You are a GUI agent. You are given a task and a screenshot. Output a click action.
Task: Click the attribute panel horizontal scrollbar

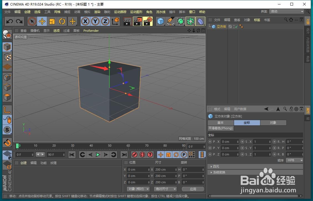[255, 196]
